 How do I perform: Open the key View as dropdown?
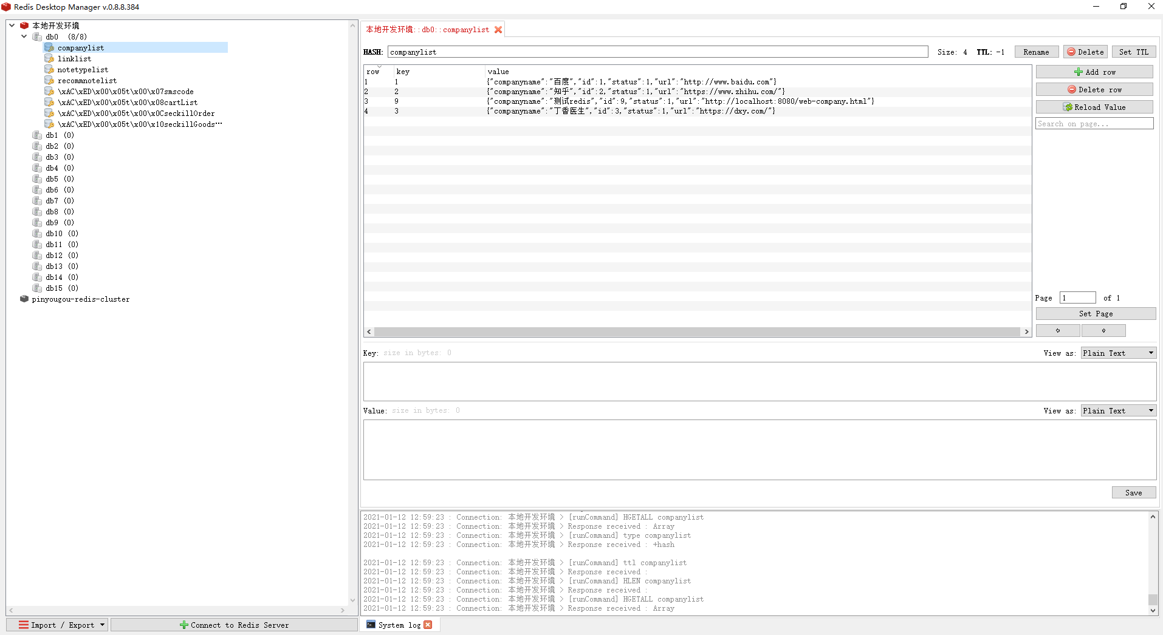pyautogui.click(x=1119, y=353)
